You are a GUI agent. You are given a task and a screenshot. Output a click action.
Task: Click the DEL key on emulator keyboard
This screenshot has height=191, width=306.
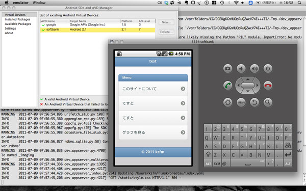click(288, 145)
